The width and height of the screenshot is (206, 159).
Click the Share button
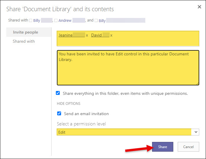point(162,147)
